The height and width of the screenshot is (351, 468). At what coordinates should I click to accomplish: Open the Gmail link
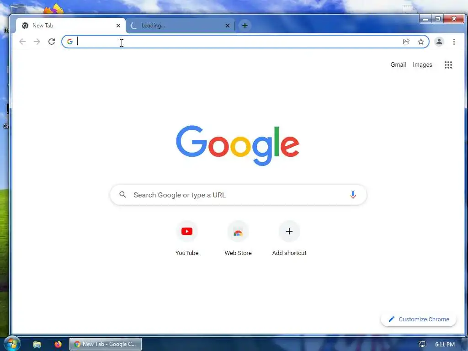398,65
